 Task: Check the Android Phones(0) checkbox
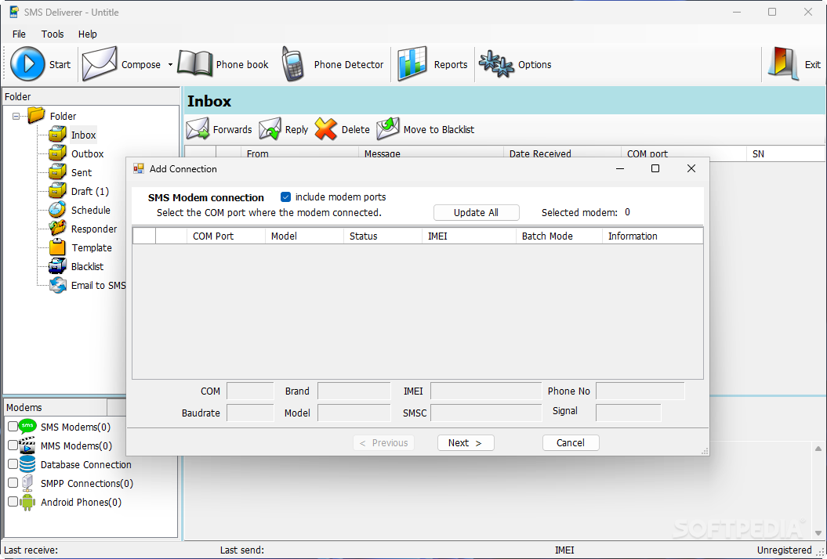pyautogui.click(x=13, y=502)
